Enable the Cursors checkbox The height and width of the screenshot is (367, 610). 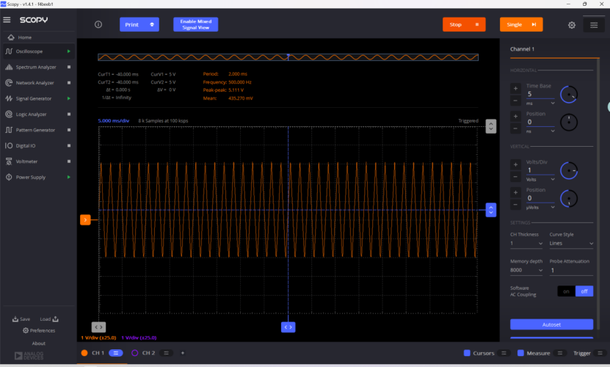pos(467,353)
